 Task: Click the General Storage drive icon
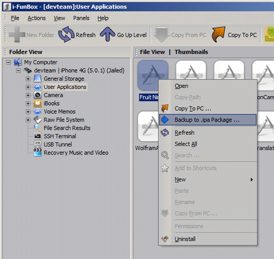click(x=38, y=78)
